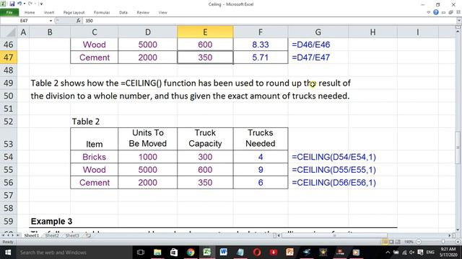This screenshot has width=462, height=259.
Task: Click the zoom slider handle
Action: (443, 242)
